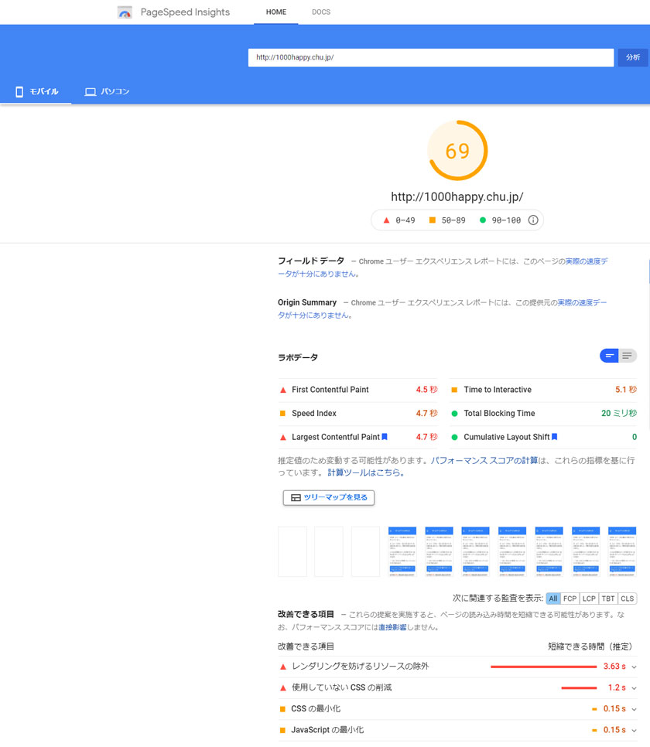This screenshot has width=650, height=747.
Task: Select the LCP audit filter
Action: click(589, 599)
